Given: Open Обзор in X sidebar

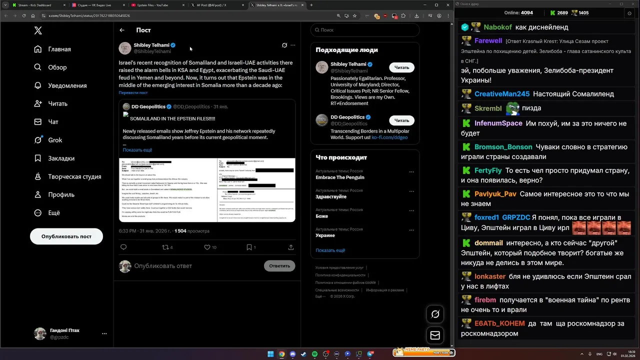Looking at the screenshot, I should 50,67.
